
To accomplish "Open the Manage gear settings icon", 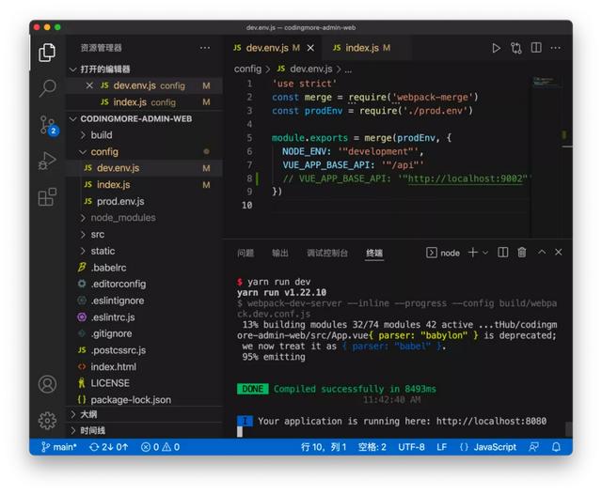I will pyautogui.click(x=47, y=421).
